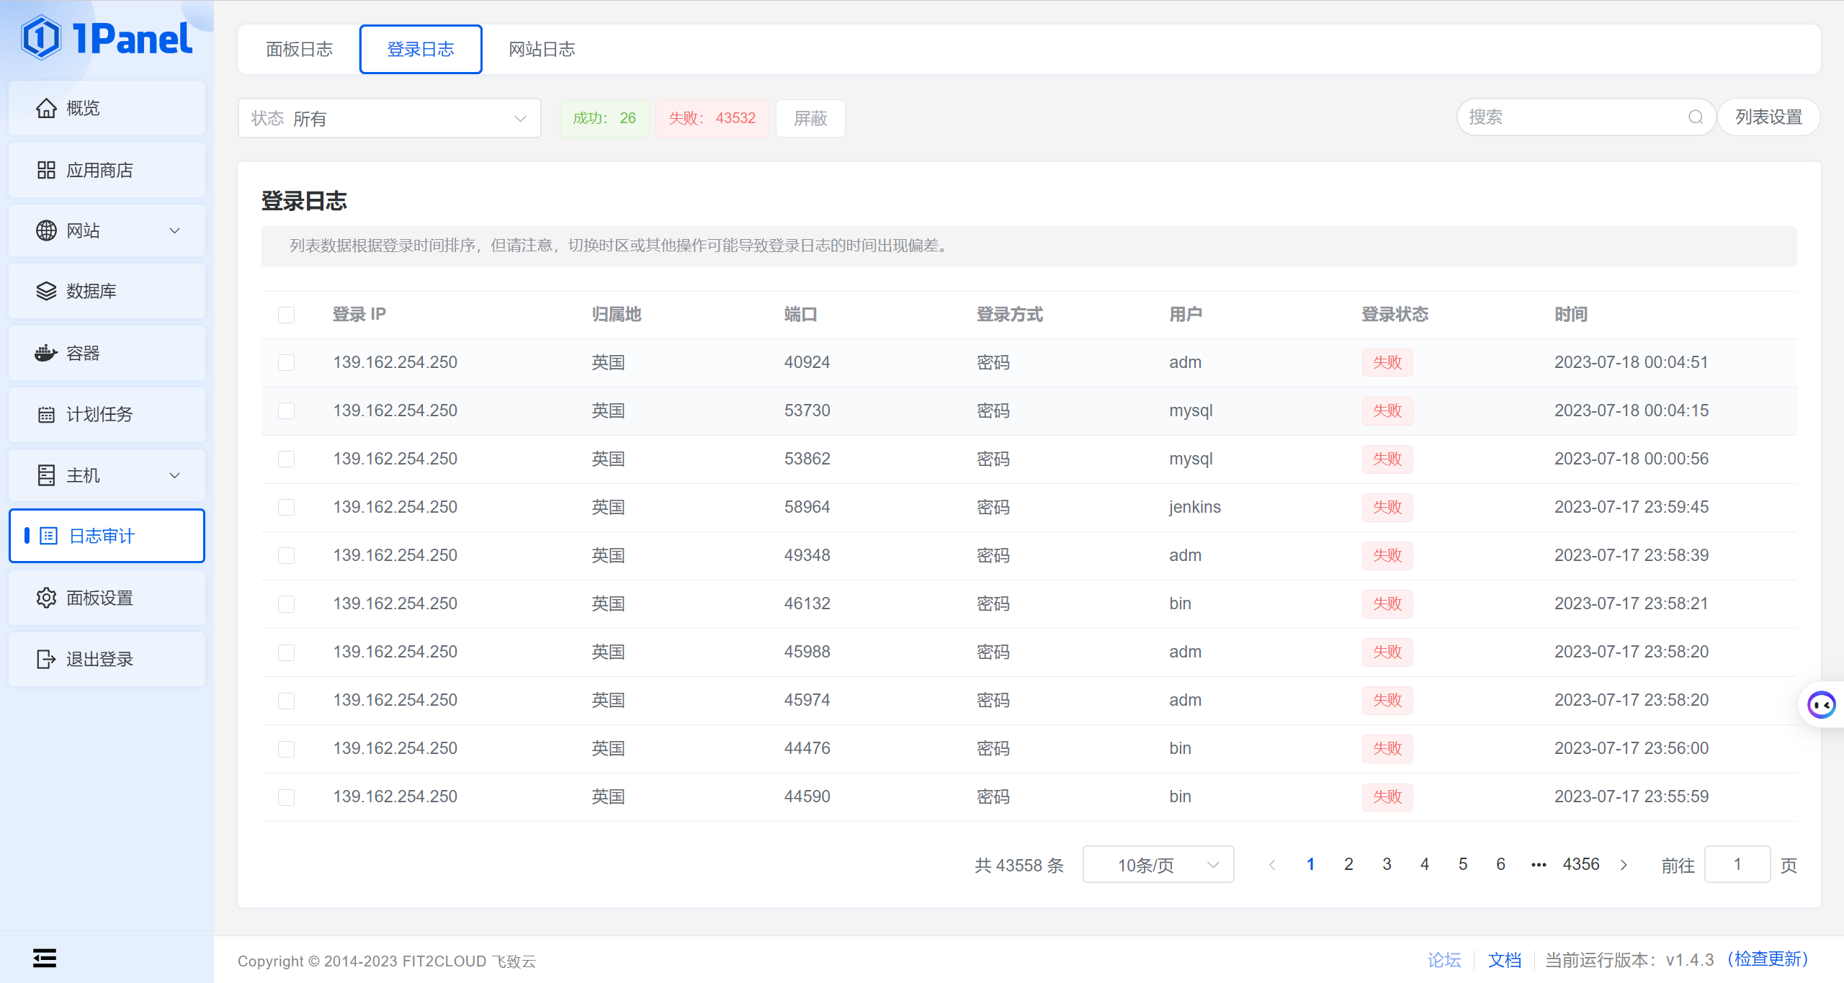Switch to the 网站日志 tab
Viewport: 1844px width, 983px height.
542,49
